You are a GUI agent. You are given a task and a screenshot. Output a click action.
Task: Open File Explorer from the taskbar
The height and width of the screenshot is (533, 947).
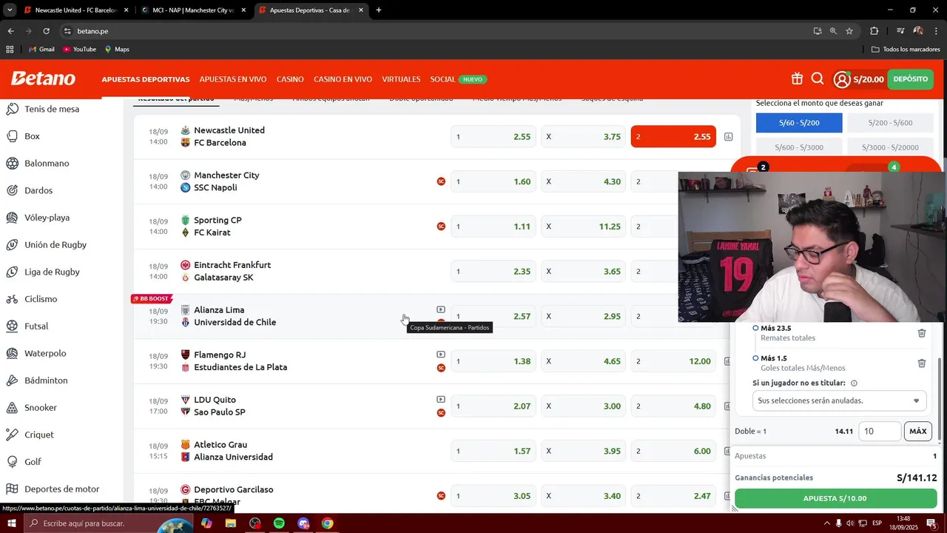coord(231,523)
